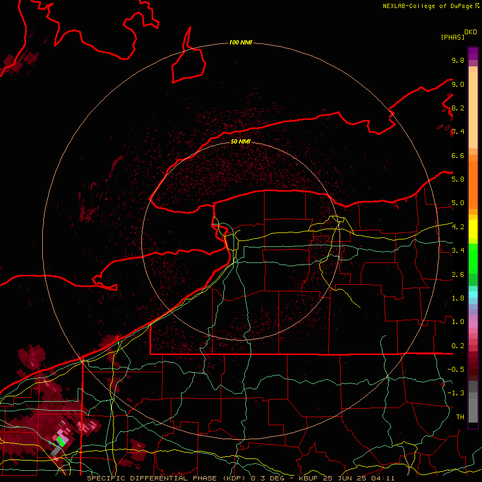Select the 8.2 scale label
This screenshot has width=482, height=482.
click(458, 108)
